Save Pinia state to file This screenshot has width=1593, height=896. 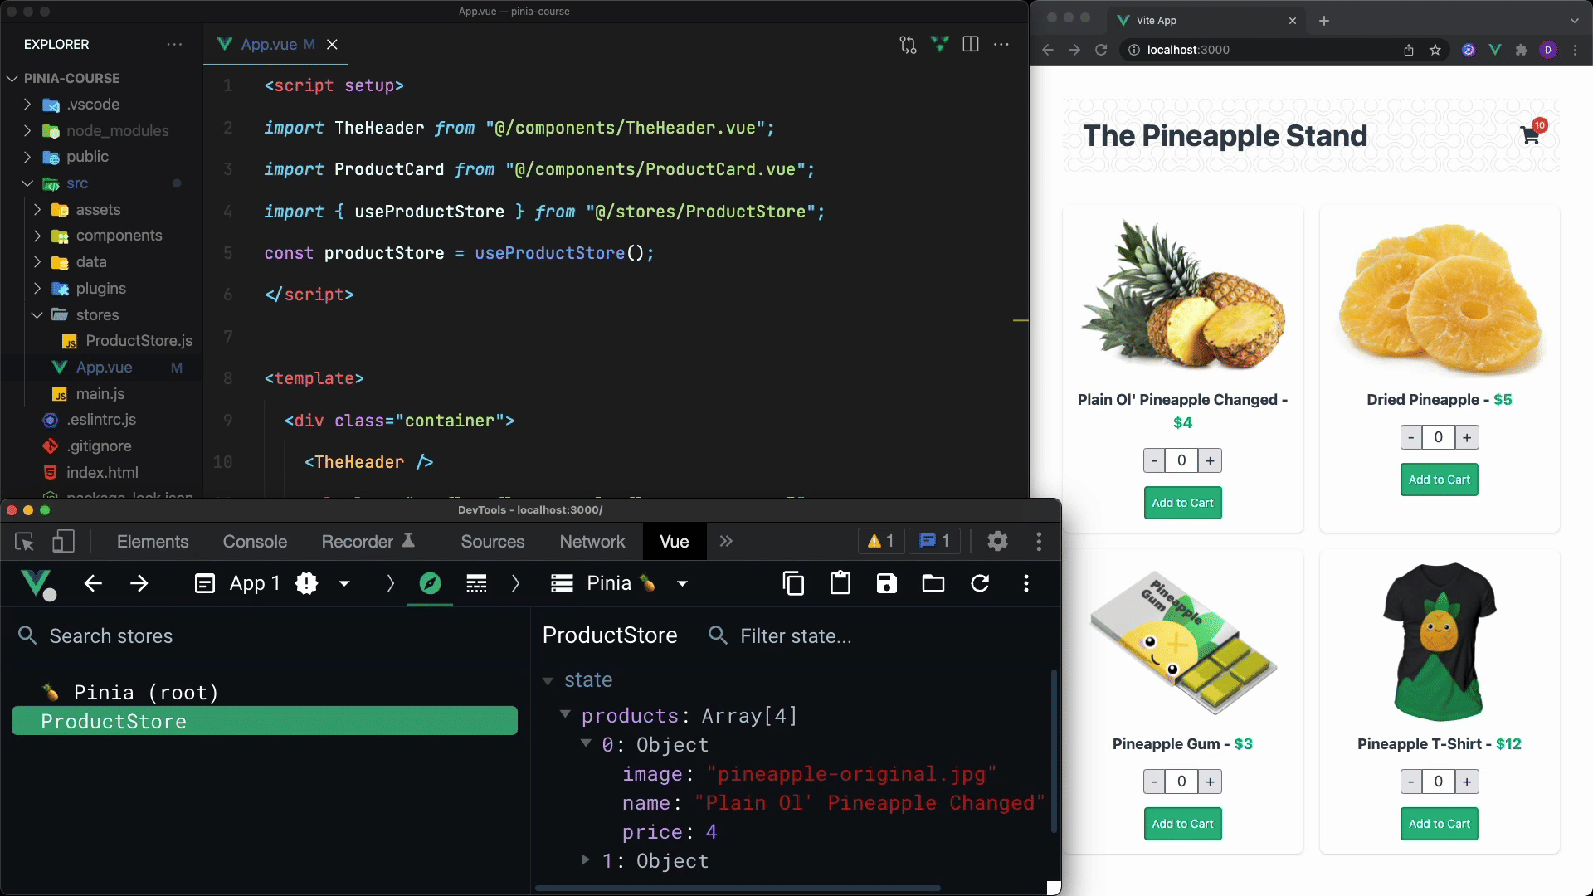pos(887,583)
